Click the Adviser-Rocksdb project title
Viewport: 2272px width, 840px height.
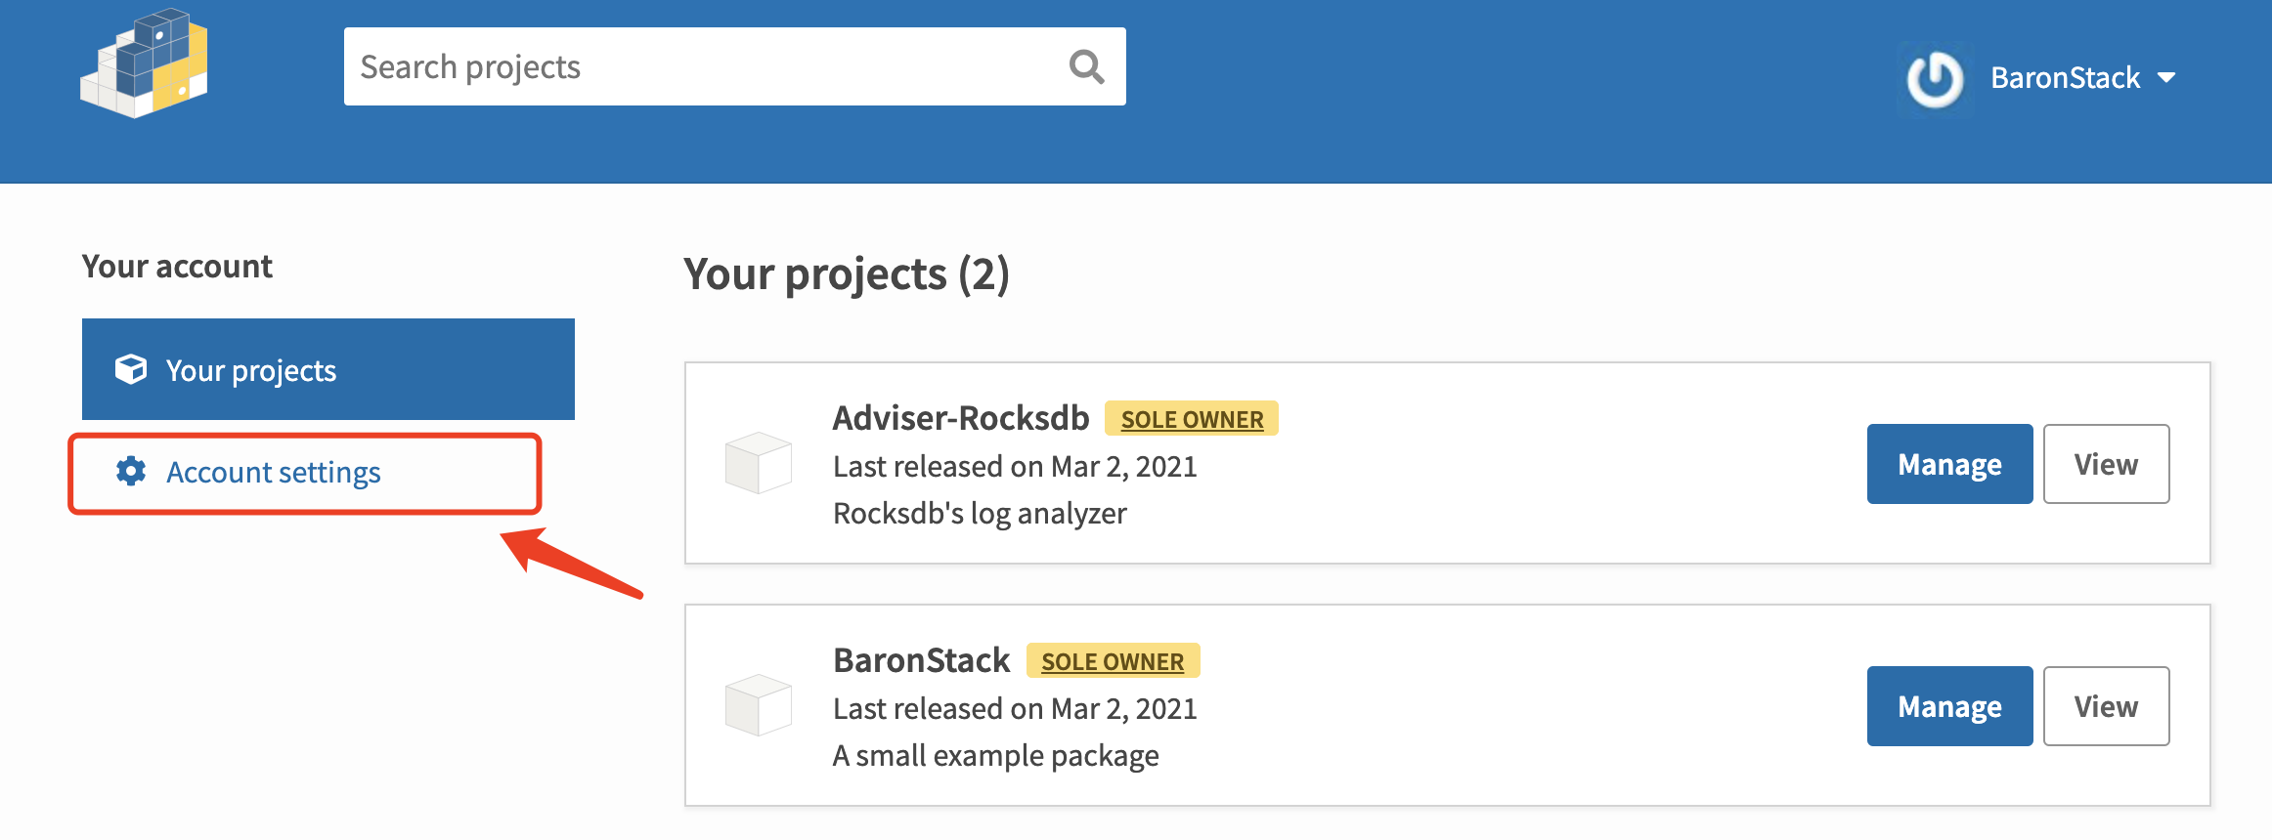[x=960, y=418]
